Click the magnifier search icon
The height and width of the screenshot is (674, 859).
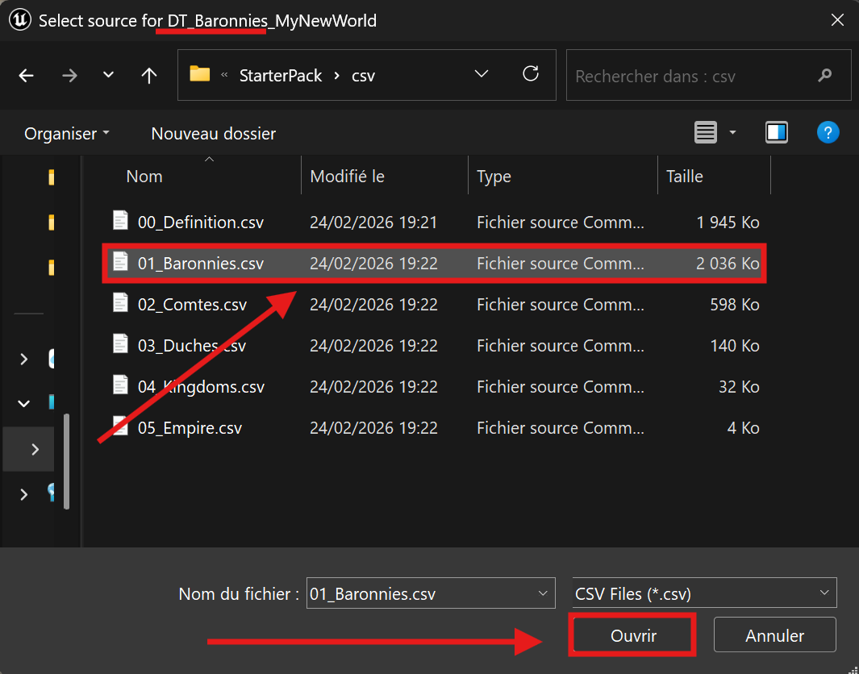pyautogui.click(x=824, y=75)
